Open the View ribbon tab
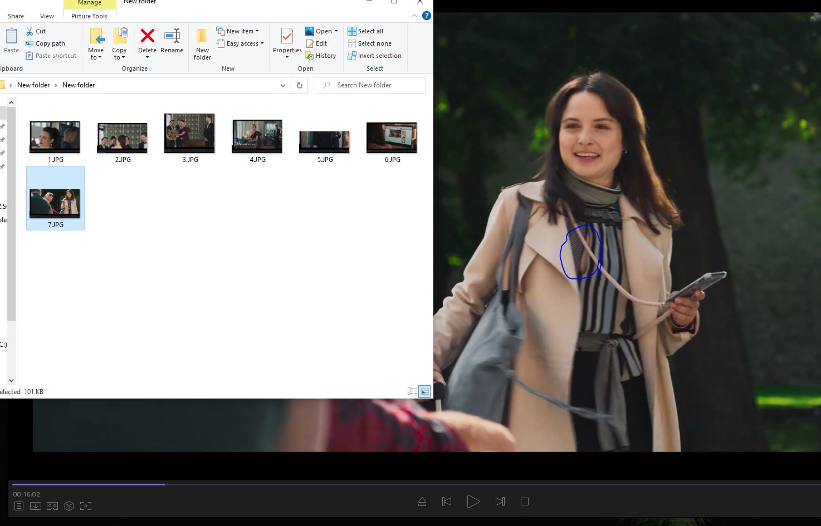This screenshot has height=526, width=821. [x=47, y=16]
